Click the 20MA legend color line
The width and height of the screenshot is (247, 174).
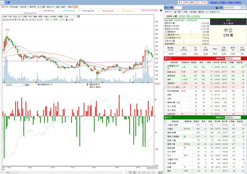(x=79, y=11)
